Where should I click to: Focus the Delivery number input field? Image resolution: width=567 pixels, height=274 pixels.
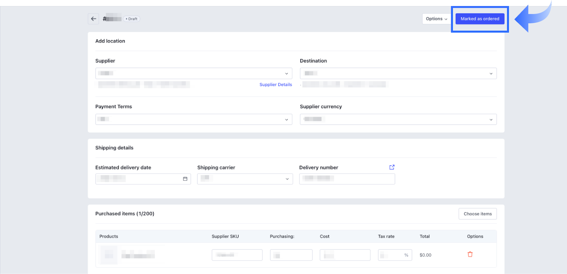point(347,179)
